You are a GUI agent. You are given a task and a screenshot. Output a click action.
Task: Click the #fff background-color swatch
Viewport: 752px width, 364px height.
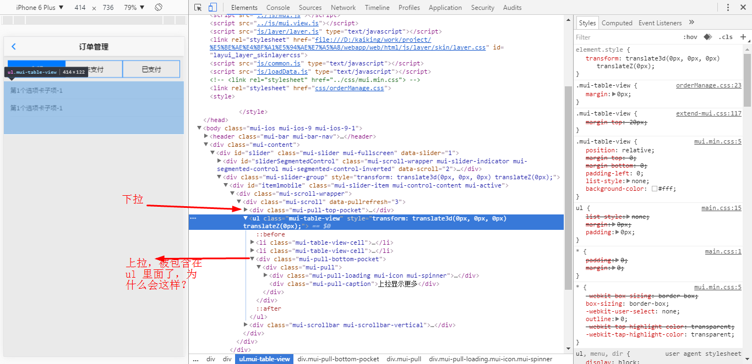point(654,189)
